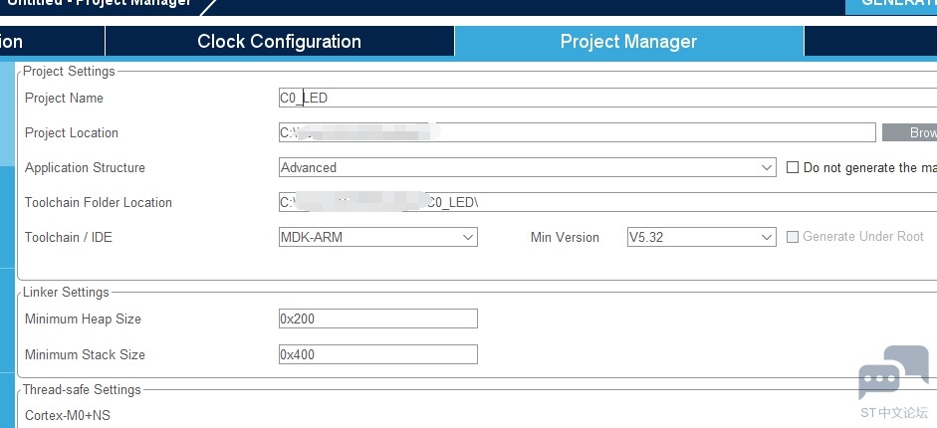Click the Project Location path field
The height and width of the screenshot is (428, 937).
pos(578,132)
